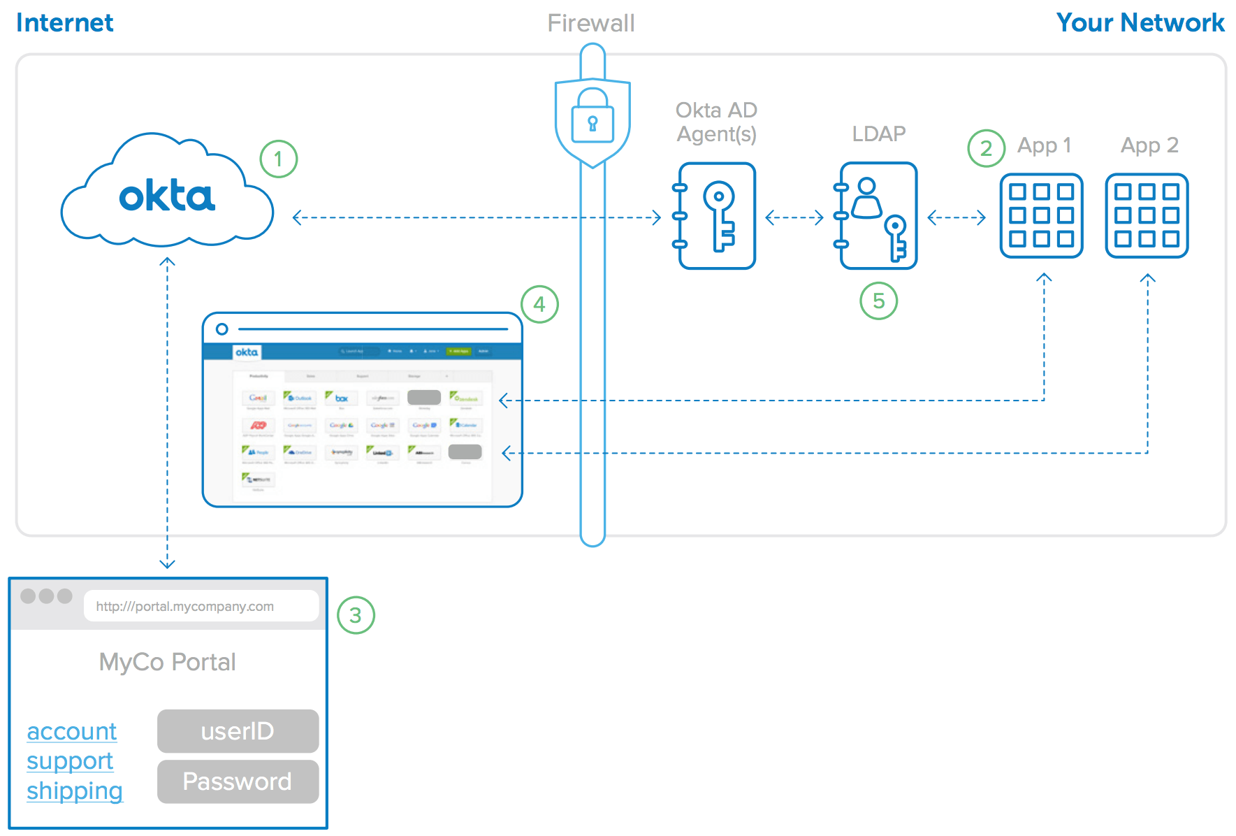Screen dimensions: 1236x836
Task: Click the green Add Apps button
Action: point(458,351)
